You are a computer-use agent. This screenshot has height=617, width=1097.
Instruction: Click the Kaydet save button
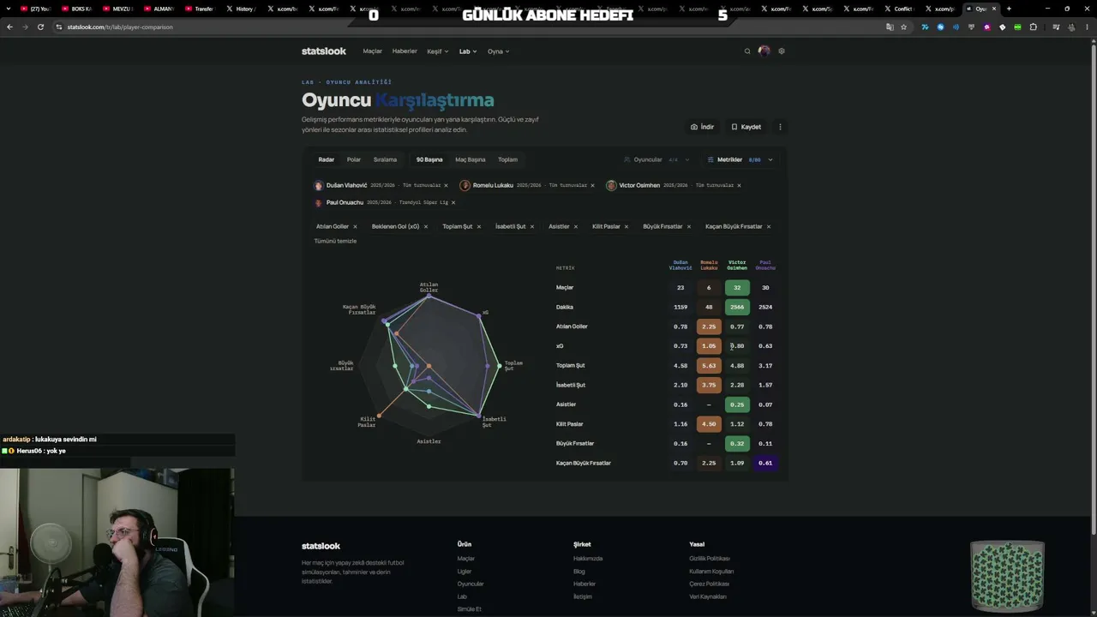tap(746, 127)
